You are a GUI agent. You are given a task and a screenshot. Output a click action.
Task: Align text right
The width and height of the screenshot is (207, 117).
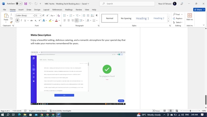point(73,20)
